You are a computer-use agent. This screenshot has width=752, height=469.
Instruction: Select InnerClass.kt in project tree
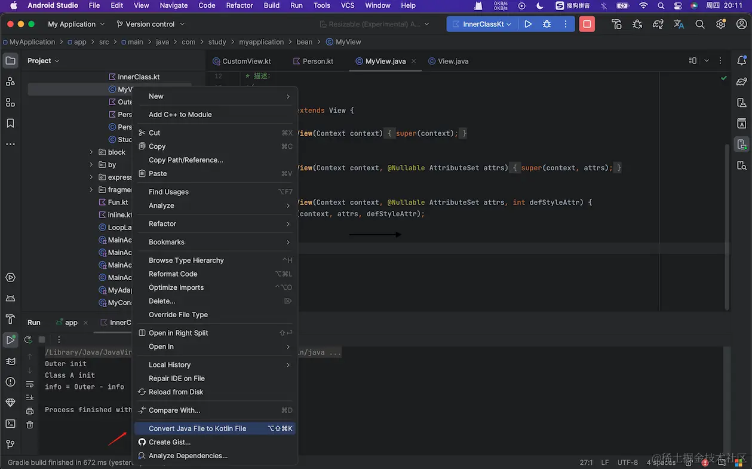pos(134,77)
